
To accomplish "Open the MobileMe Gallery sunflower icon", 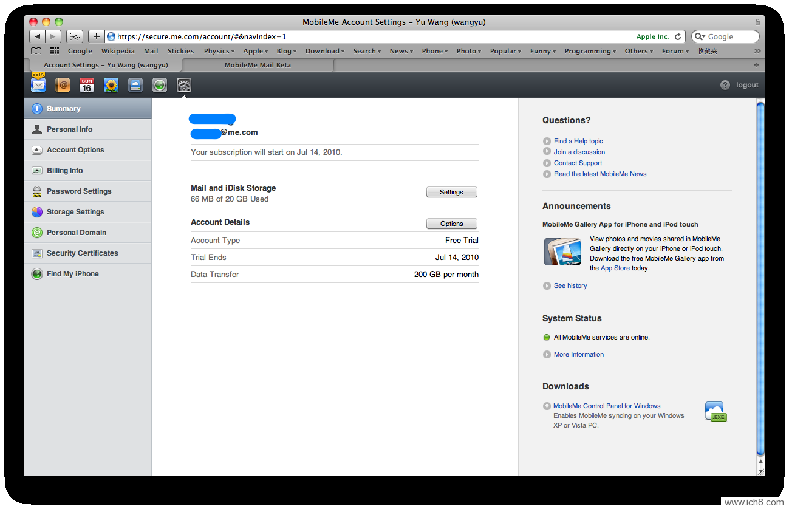I will pyautogui.click(x=111, y=85).
